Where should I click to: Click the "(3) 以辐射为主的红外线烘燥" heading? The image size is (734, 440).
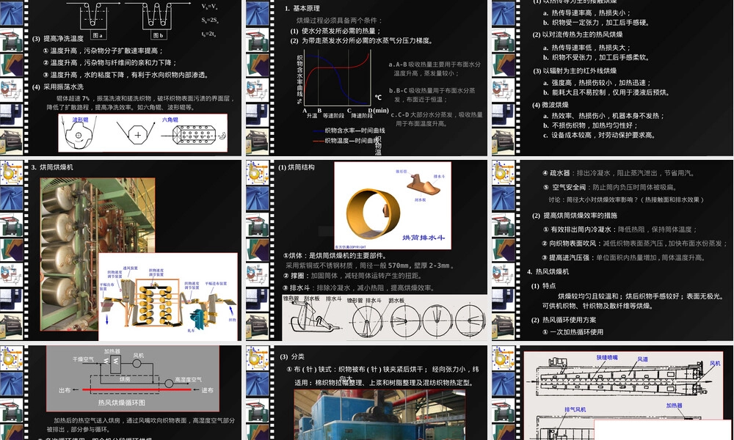pos(575,71)
